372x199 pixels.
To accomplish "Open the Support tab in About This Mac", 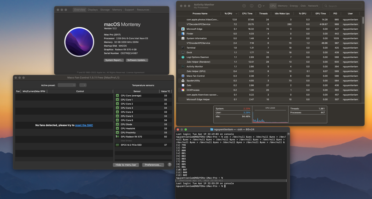I will [129, 10].
